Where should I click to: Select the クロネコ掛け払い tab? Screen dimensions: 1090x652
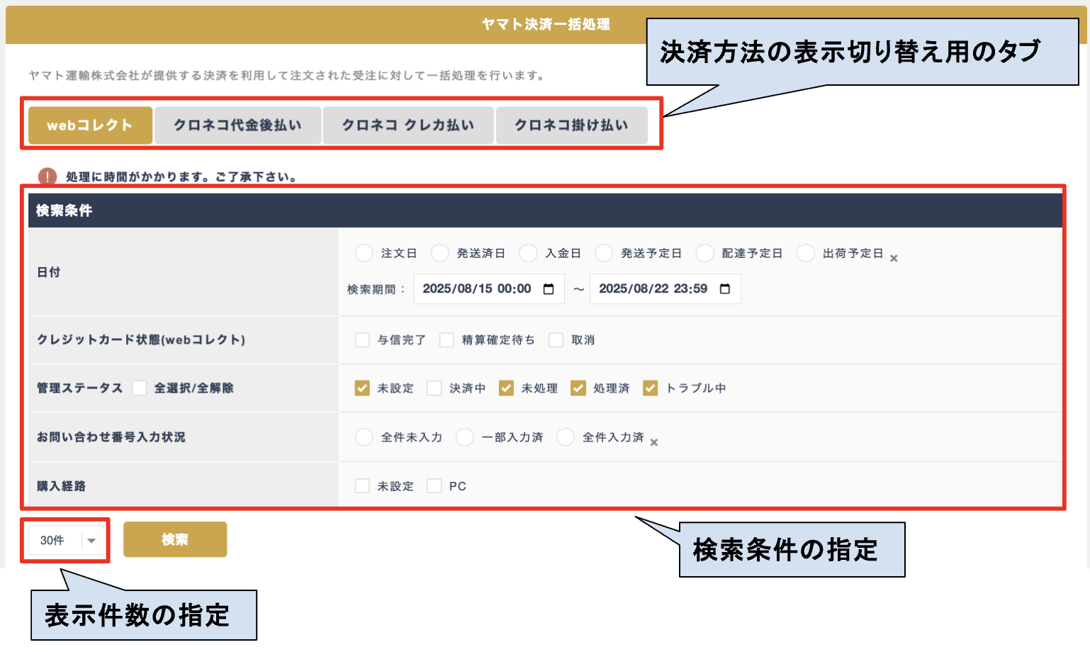point(571,125)
